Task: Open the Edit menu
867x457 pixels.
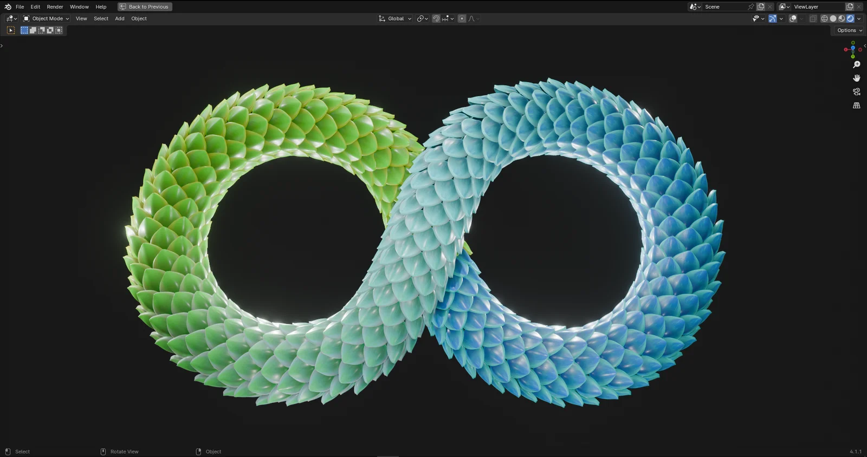Action: 35,6
